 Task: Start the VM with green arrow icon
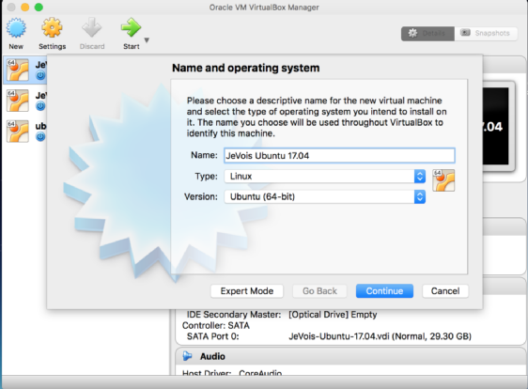click(x=131, y=27)
